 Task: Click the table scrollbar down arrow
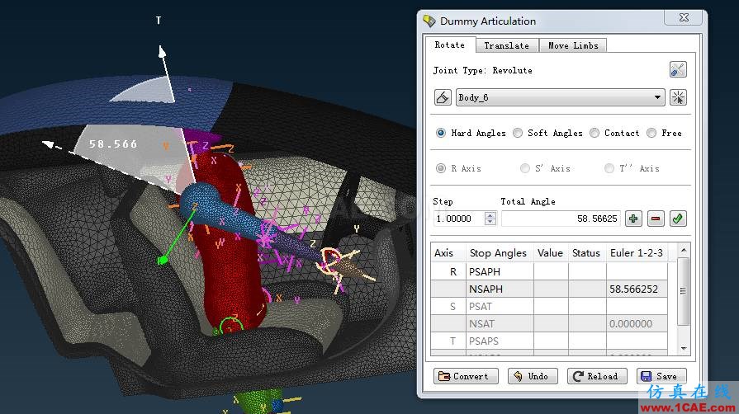684,349
